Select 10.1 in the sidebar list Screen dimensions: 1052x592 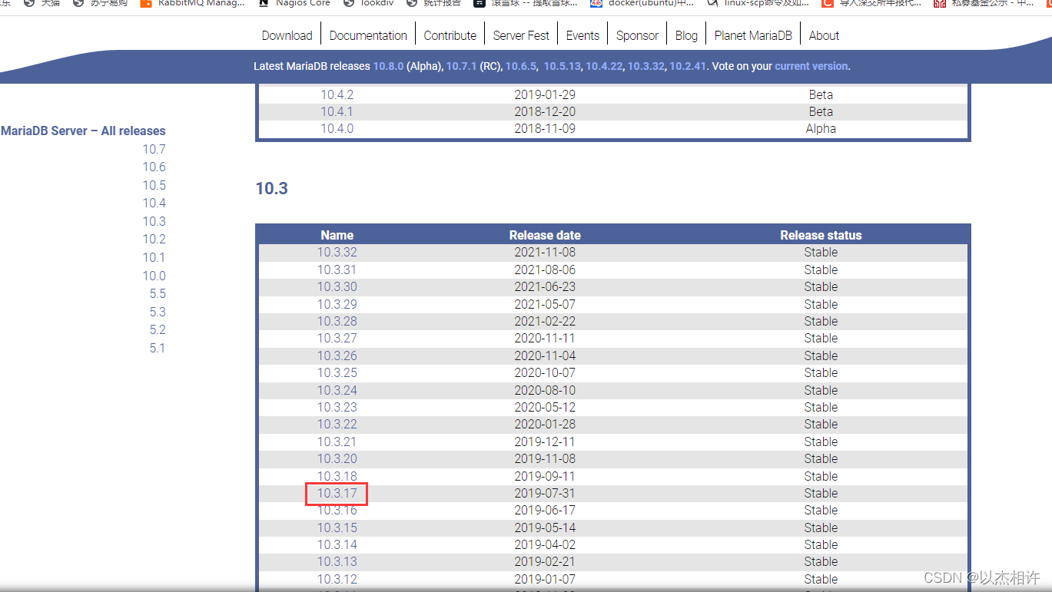[154, 257]
